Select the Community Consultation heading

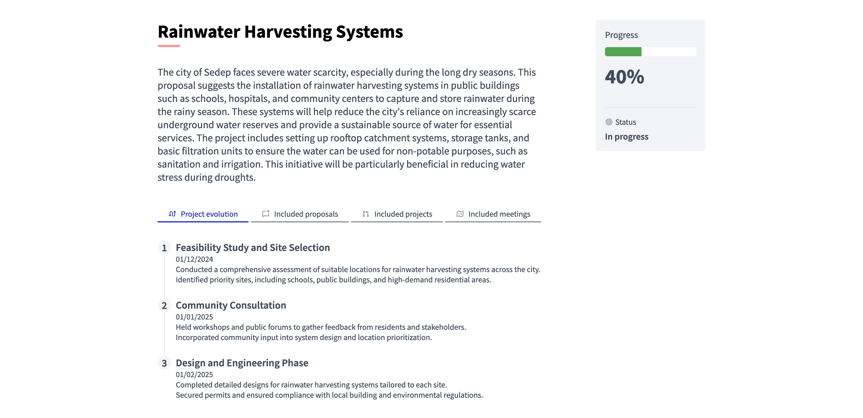click(231, 306)
